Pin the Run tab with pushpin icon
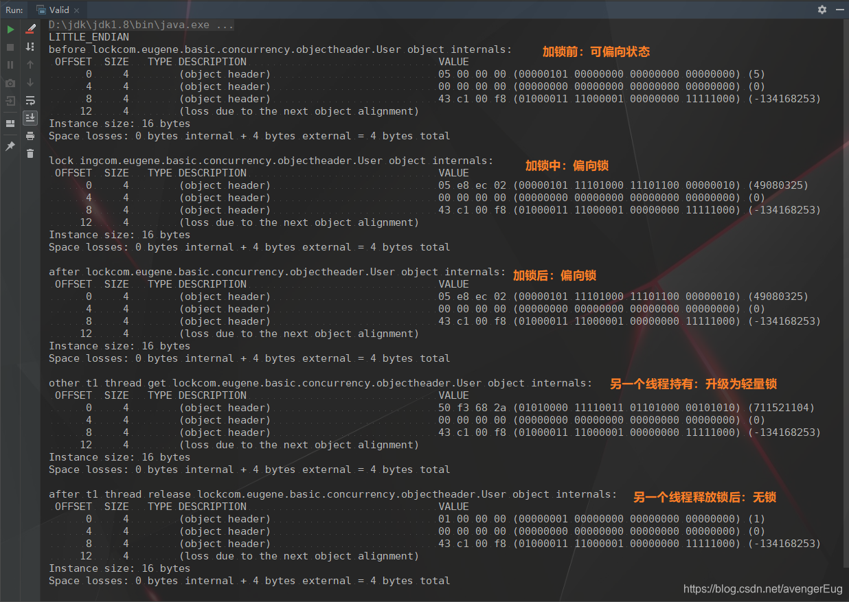The width and height of the screenshot is (849, 602). pos(10,146)
